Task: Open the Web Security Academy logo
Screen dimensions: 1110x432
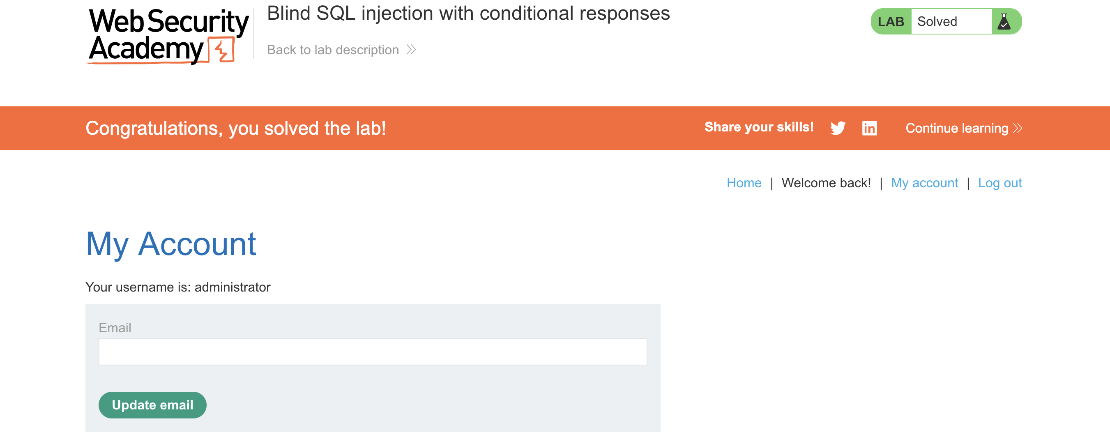Action: tap(168, 36)
